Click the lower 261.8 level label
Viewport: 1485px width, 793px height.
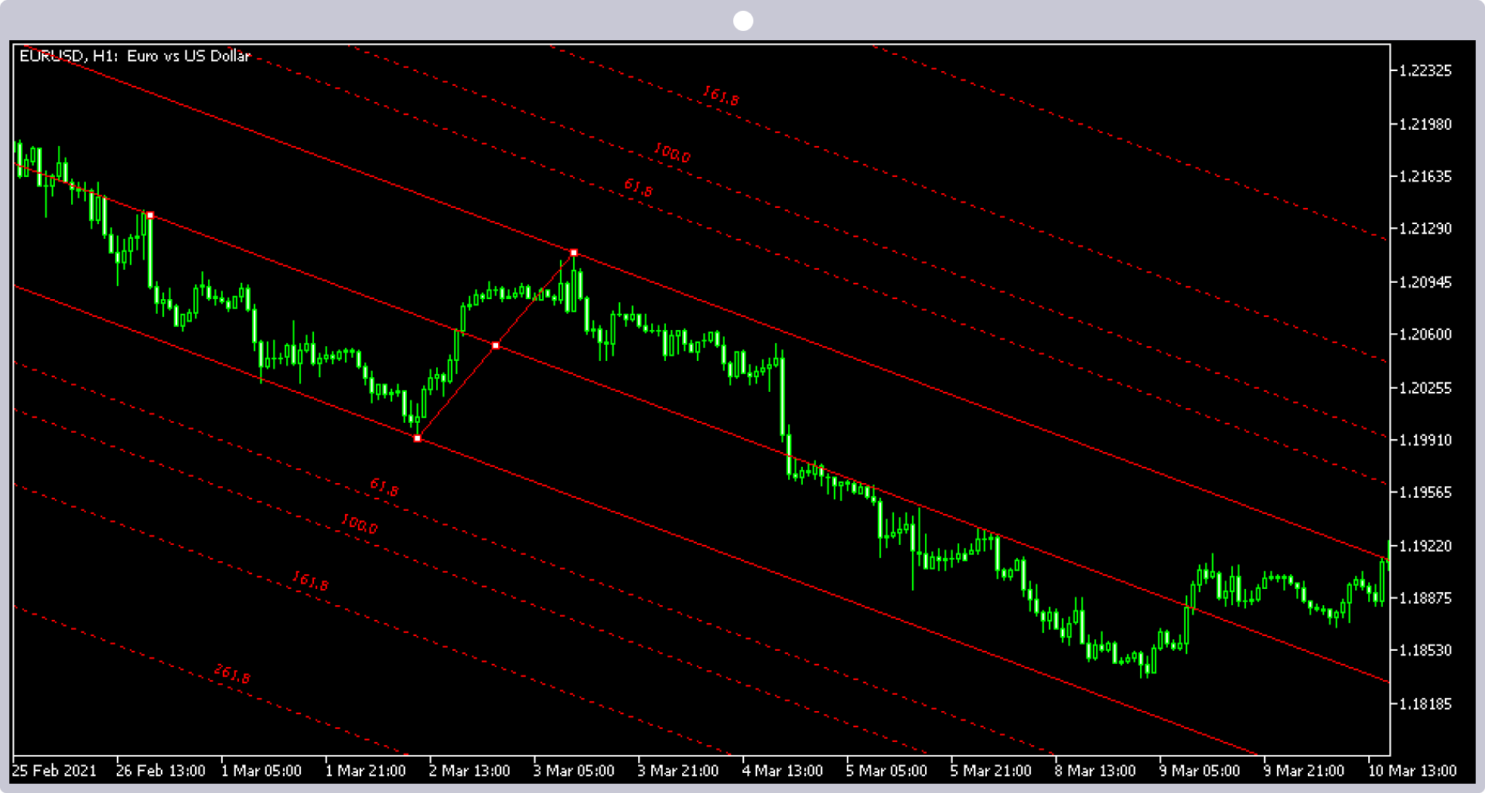[232, 674]
